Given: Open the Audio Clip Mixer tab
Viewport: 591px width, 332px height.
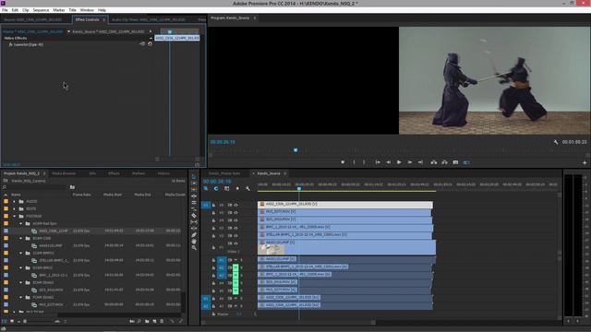Looking at the screenshot, I should [149, 19].
